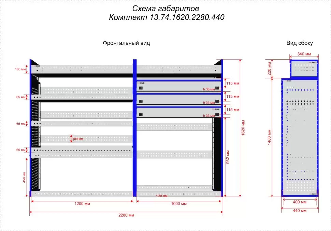Viewport: 331px width, 231px height.
Task: Click the 1200 мм width dimension label
Action: (82, 204)
